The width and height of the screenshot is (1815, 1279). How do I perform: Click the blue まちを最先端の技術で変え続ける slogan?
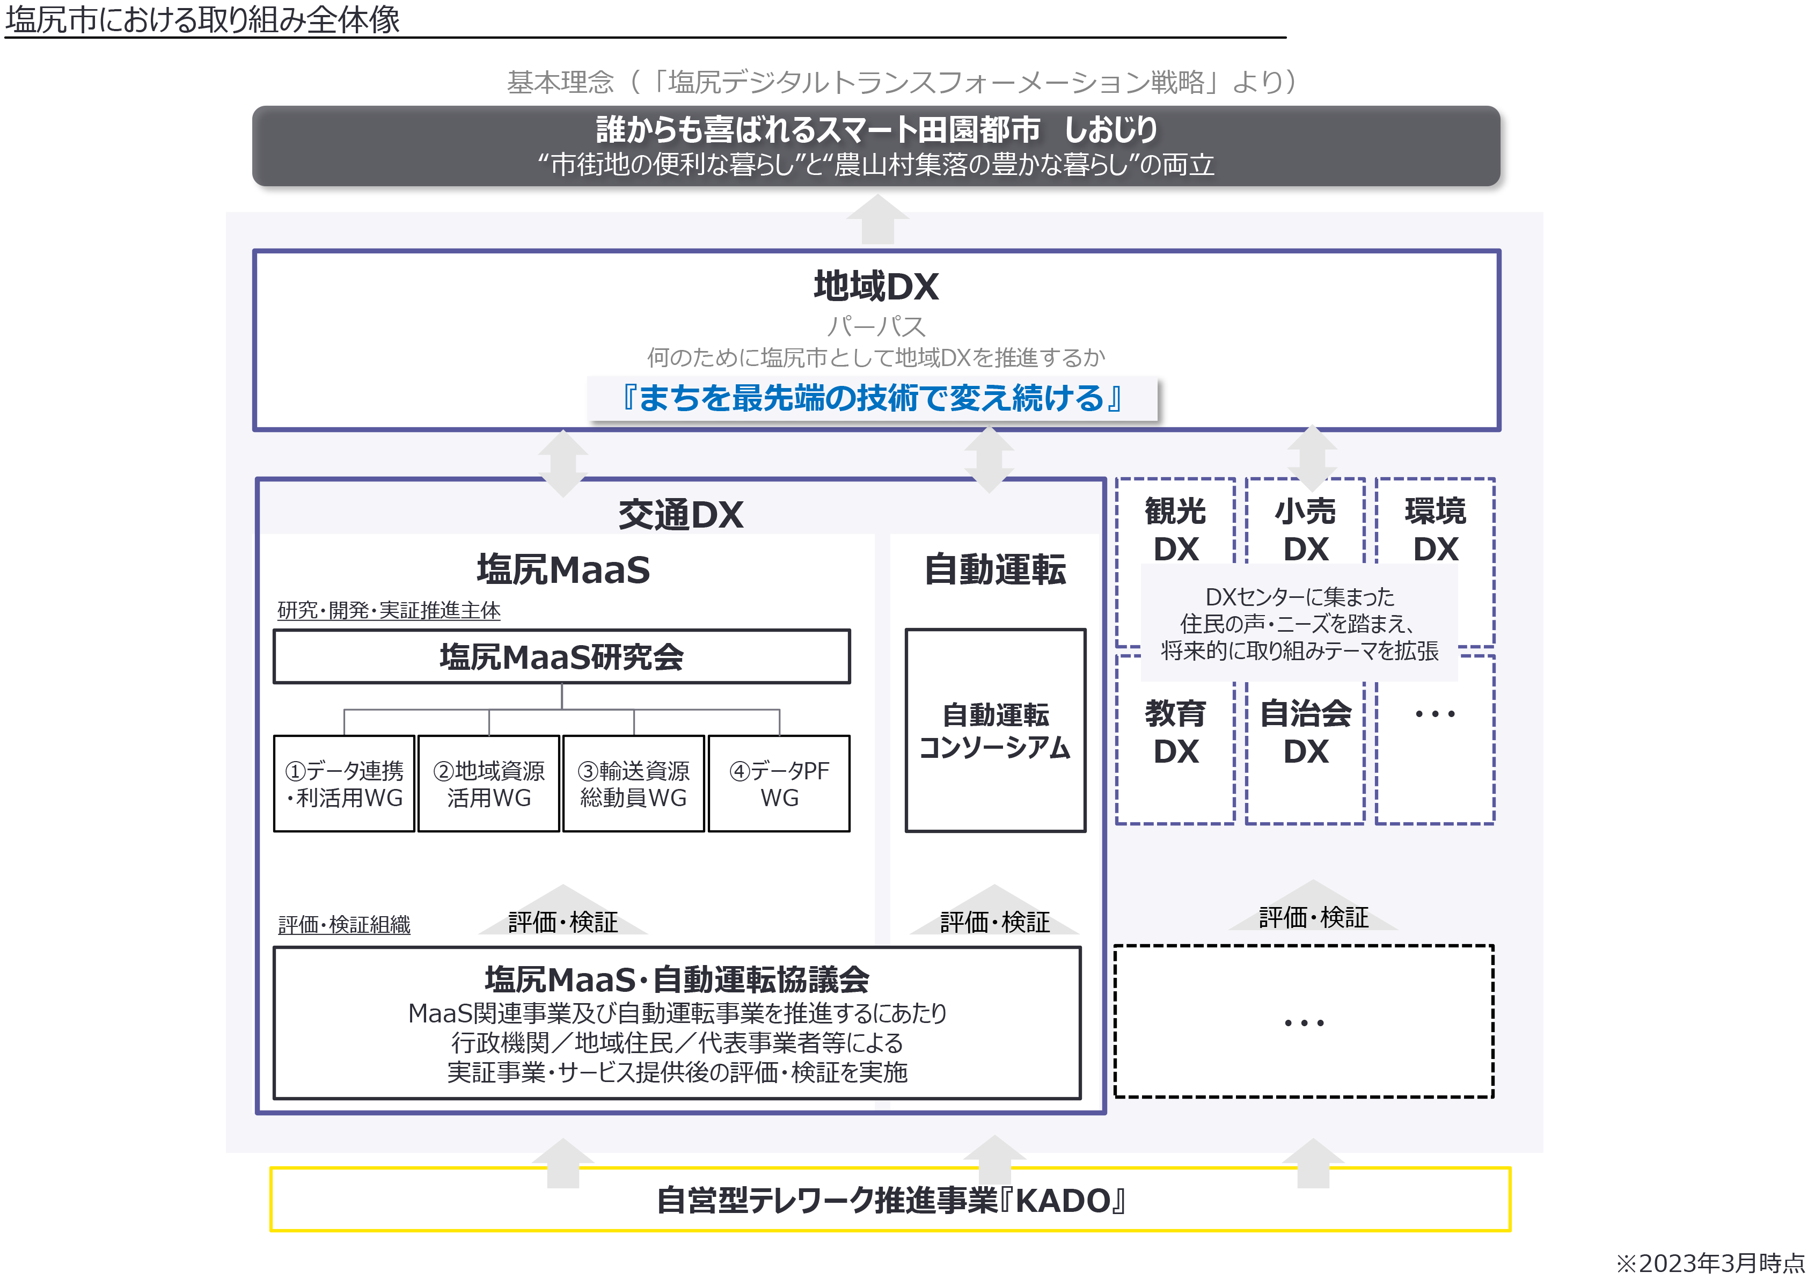pos(872,398)
